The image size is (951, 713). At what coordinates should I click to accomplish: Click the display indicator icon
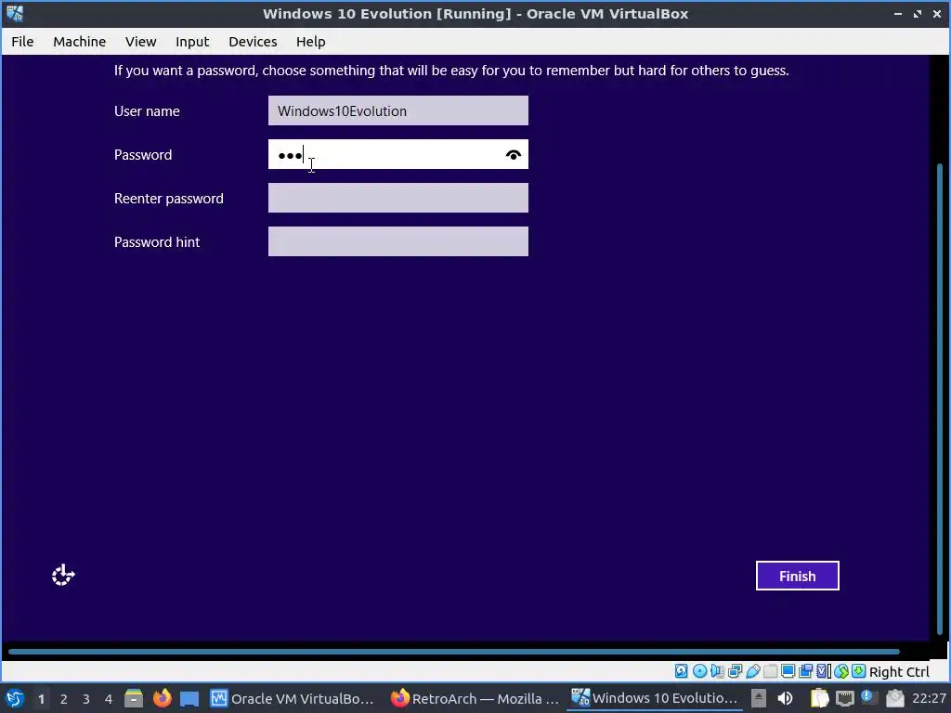[788, 671]
